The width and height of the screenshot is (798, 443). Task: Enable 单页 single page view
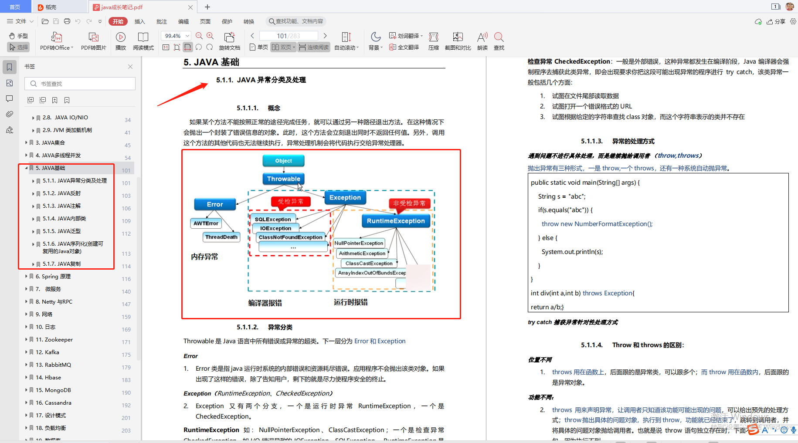[259, 47]
